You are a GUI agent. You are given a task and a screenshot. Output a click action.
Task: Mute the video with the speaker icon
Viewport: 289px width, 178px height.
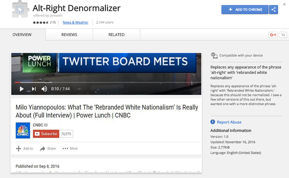point(44,89)
